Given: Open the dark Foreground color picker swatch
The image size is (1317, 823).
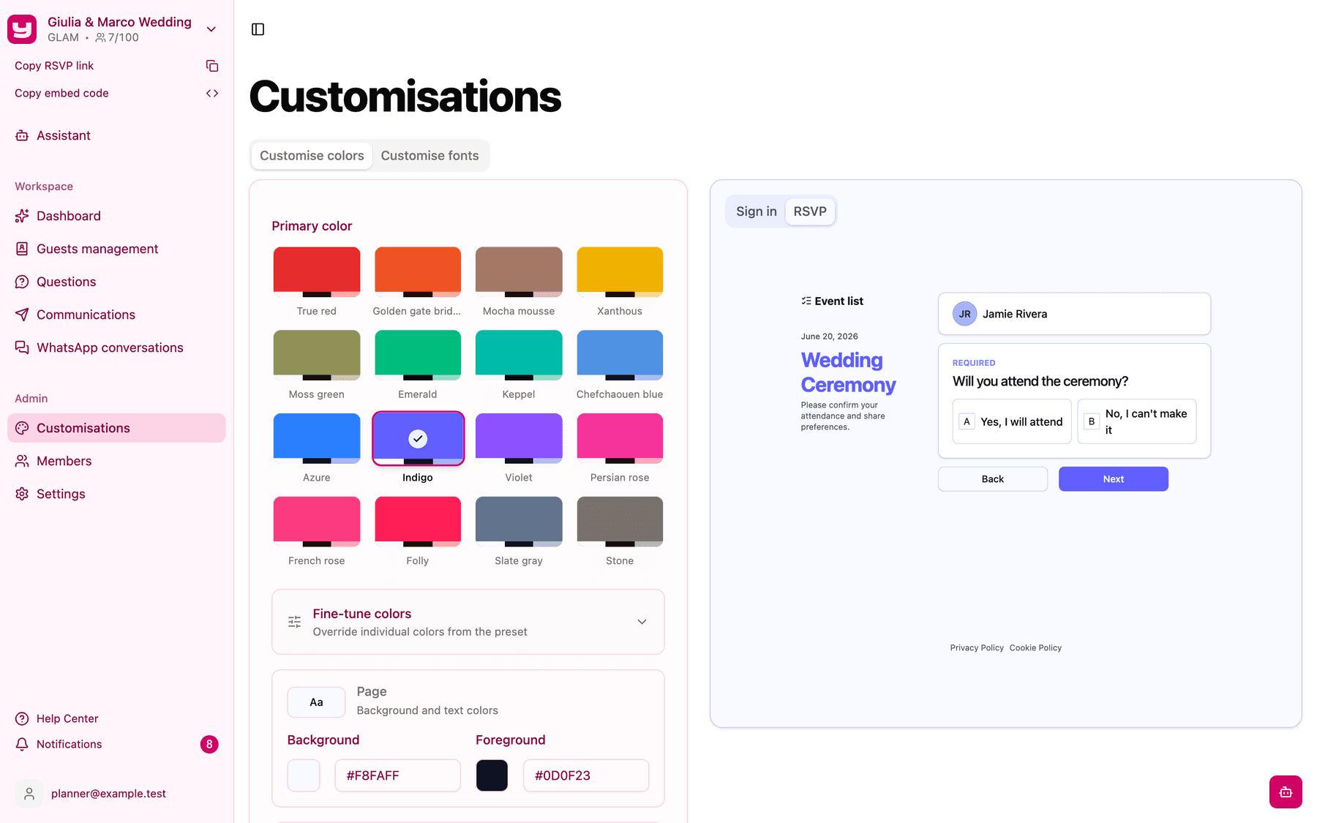Looking at the screenshot, I should pos(492,775).
